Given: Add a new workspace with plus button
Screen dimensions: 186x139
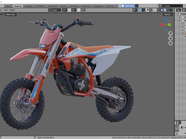Looking at the screenshot, I should click(x=117, y=6).
